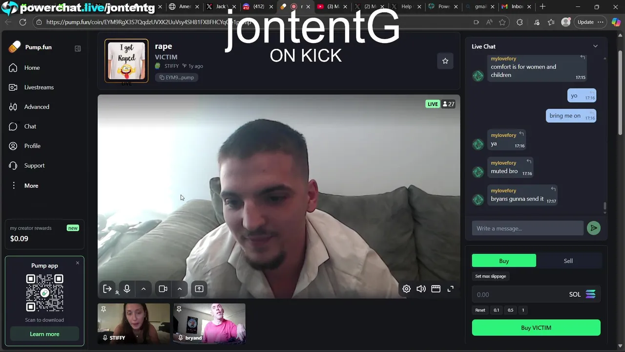625x352 pixels.
Task: Choose the 0.1 SOL preset
Action: [x=497, y=310]
